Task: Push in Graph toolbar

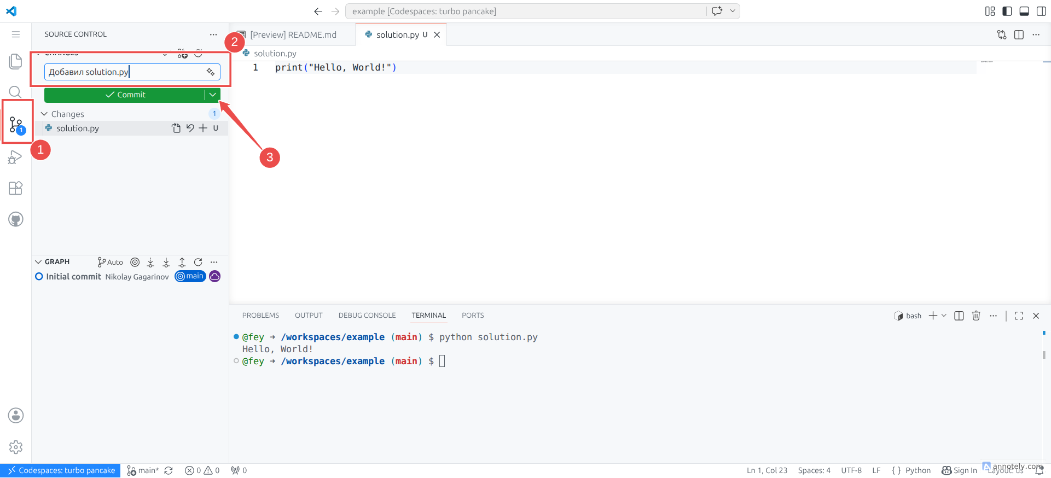Action: 182,262
